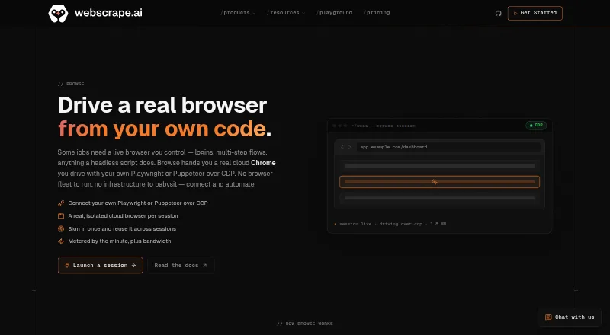
Task: Click the 'Drive a real browser' heading
Action: click(162, 105)
